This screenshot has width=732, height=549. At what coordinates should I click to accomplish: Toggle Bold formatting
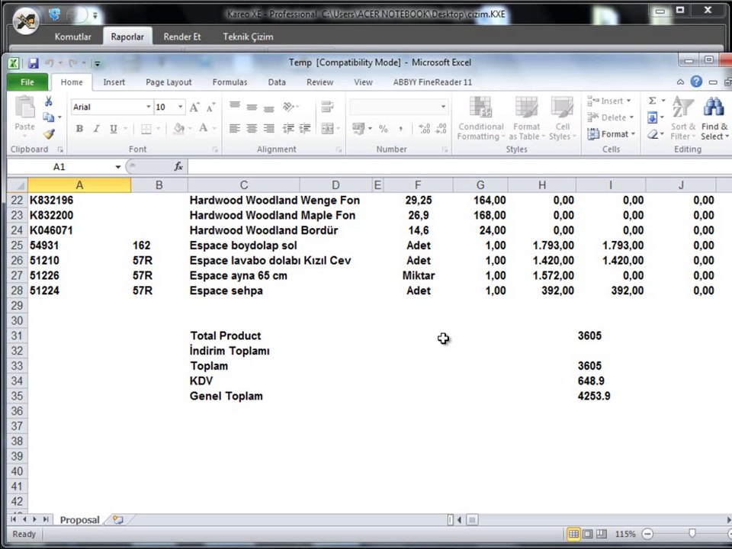pos(79,128)
